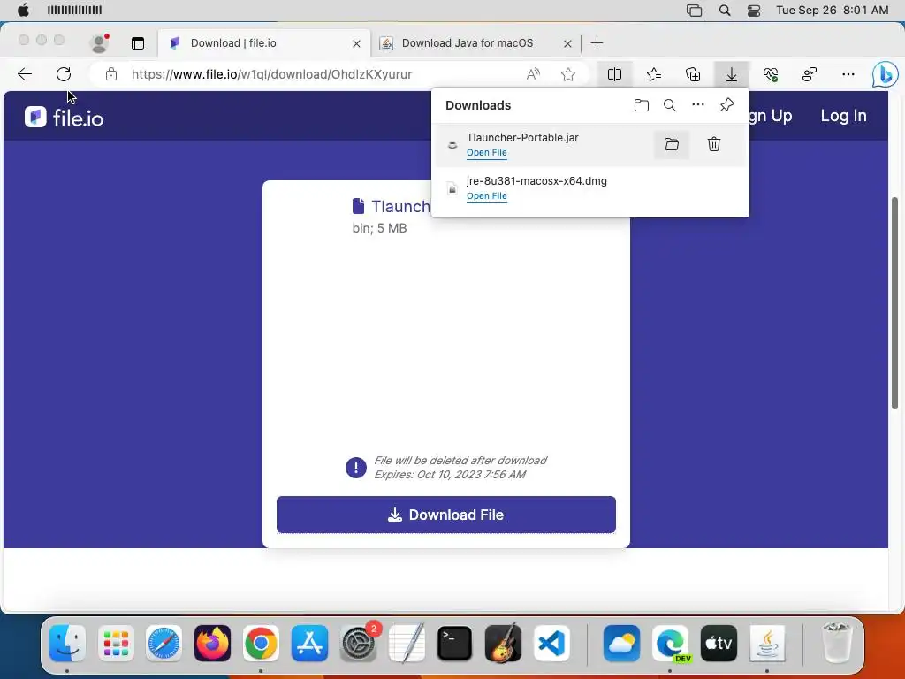Open Finder from the Dock

coord(67,644)
